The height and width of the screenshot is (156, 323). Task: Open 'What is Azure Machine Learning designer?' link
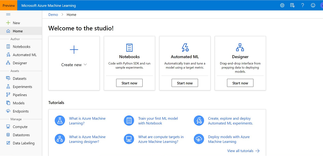87,139
